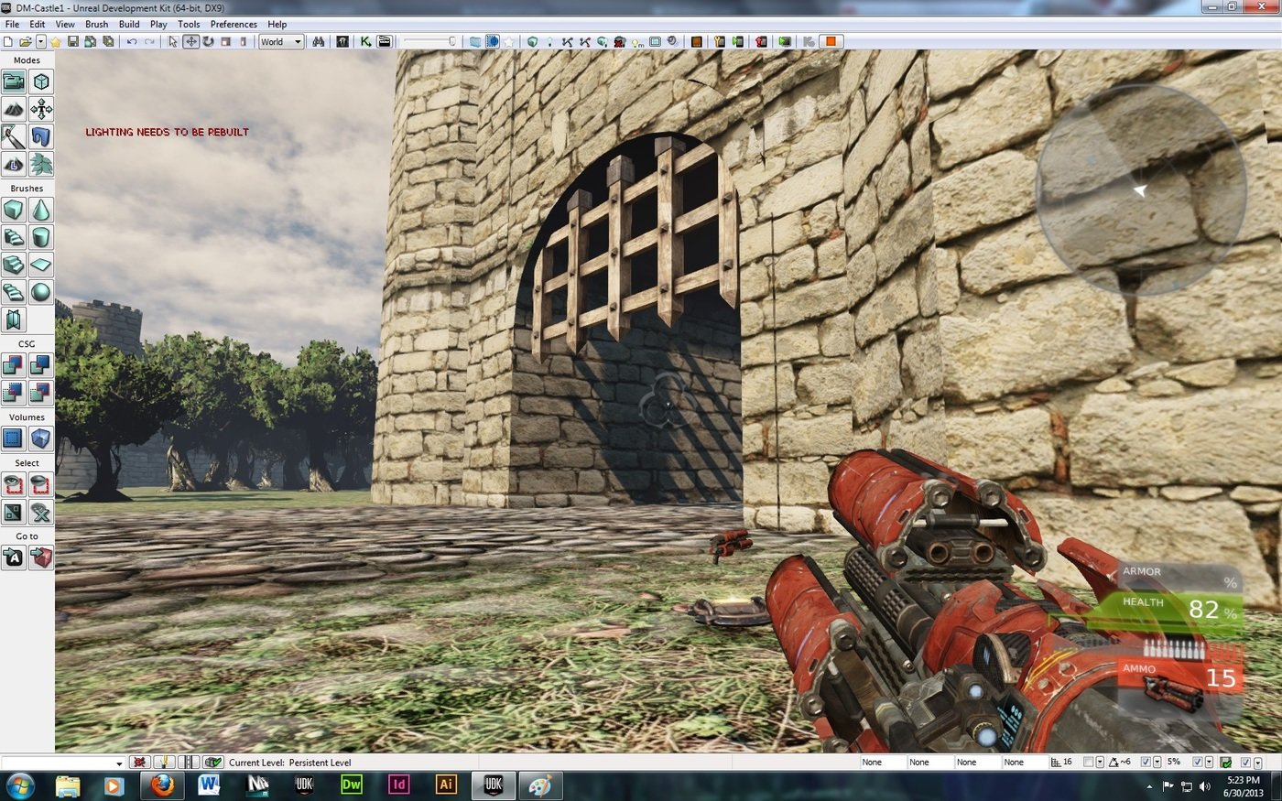1282x801 pixels.
Task: Click the CSG Add button
Action: coord(14,366)
